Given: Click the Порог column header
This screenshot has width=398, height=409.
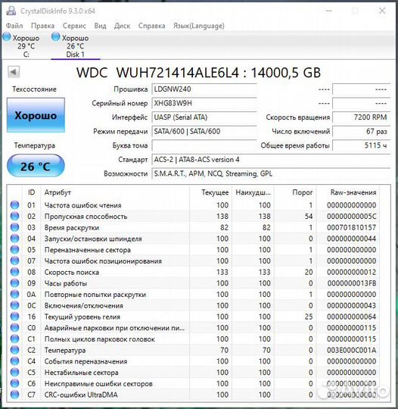Looking at the screenshot, I should pos(295,192).
